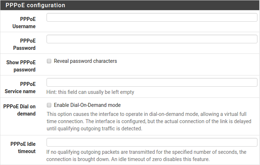260x165 pixels.
Task: Click the 'PPPoE Password' field label
Action: tap(24, 44)
